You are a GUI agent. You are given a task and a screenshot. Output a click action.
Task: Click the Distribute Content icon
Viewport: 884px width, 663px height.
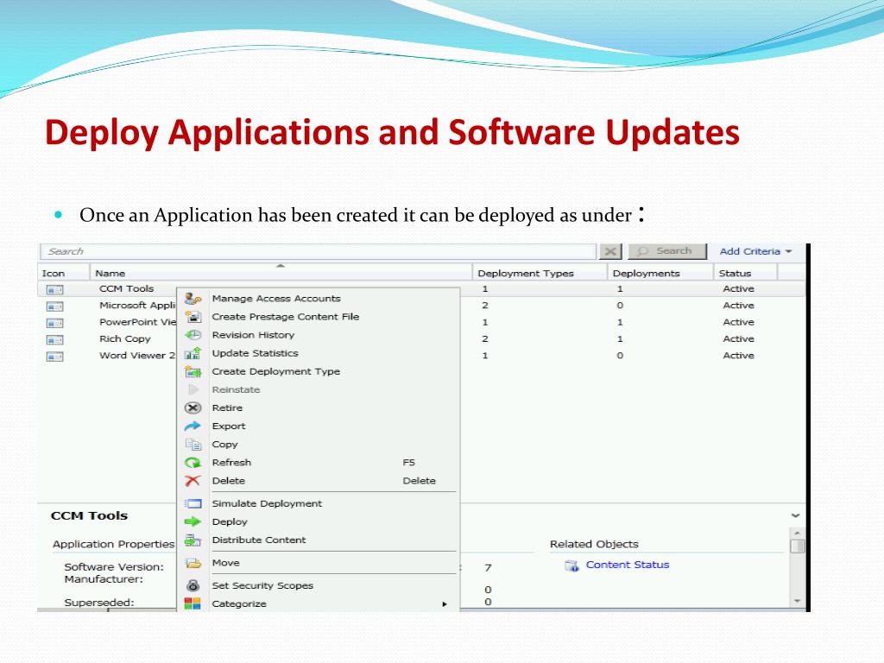pos(193,540)
